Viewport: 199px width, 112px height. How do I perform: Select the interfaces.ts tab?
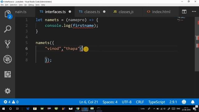(55, 12)
